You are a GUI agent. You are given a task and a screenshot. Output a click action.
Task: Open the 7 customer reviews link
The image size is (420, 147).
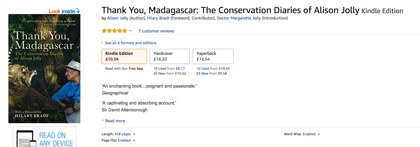pyautogui.click(x=156, y=31)
